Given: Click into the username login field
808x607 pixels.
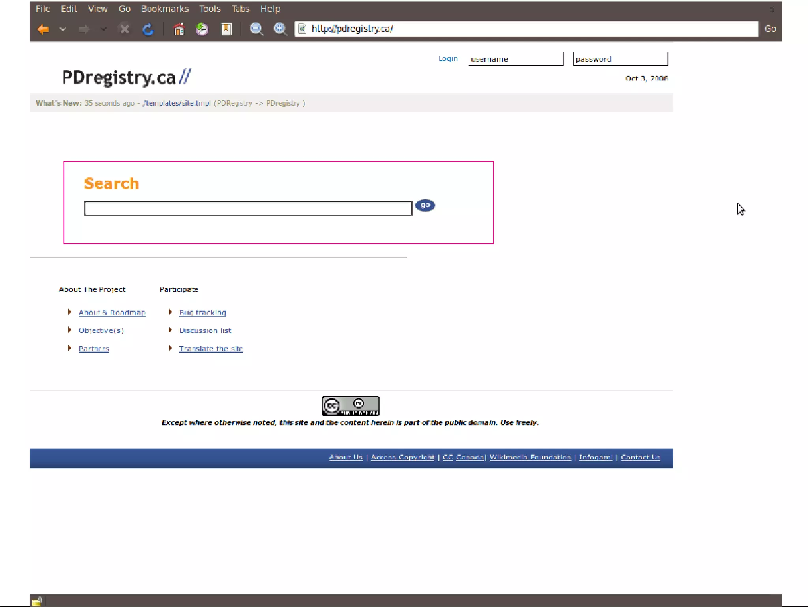Looking at the screenshot, I should click(515, 59).
